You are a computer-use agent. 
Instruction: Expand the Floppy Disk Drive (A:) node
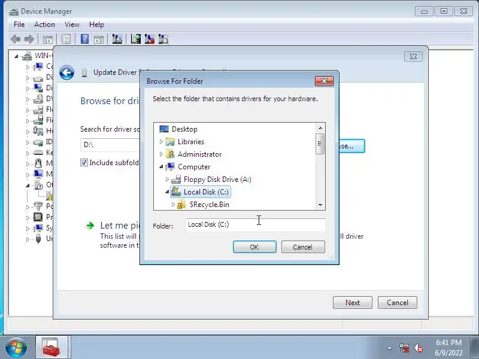pos(167,179)
